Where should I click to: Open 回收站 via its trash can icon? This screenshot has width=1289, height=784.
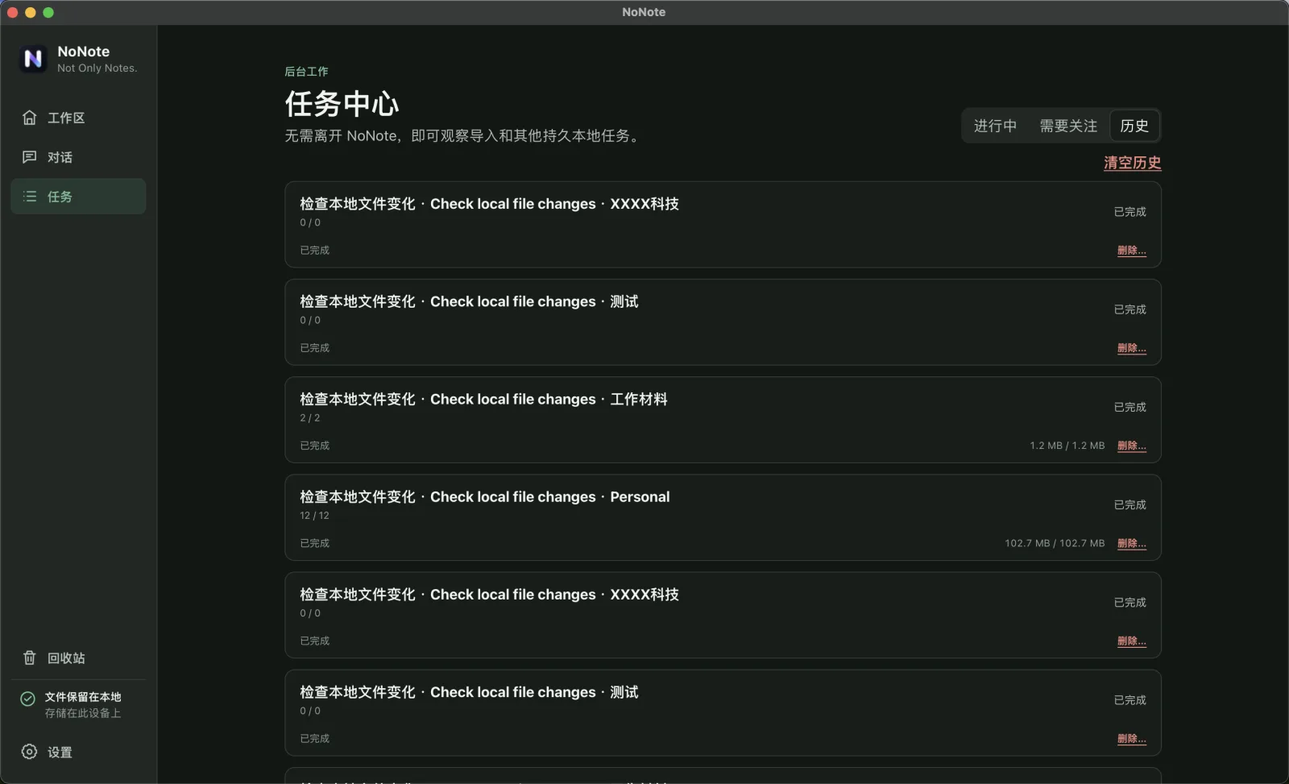30,658
